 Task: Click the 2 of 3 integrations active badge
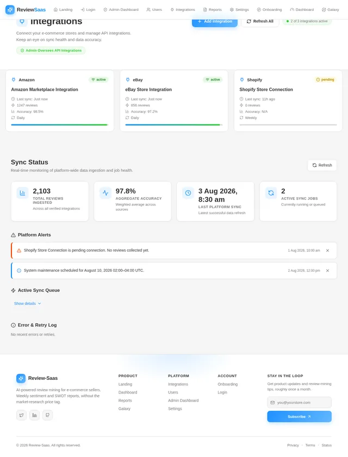coord(307,21)
